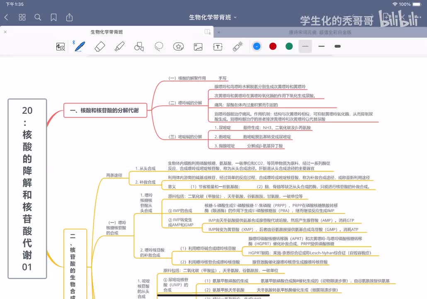Select the Text box tool
Image resolution: width=427 pixels, height=299 pixels.
pyautogui.click(x=218, y=47)
